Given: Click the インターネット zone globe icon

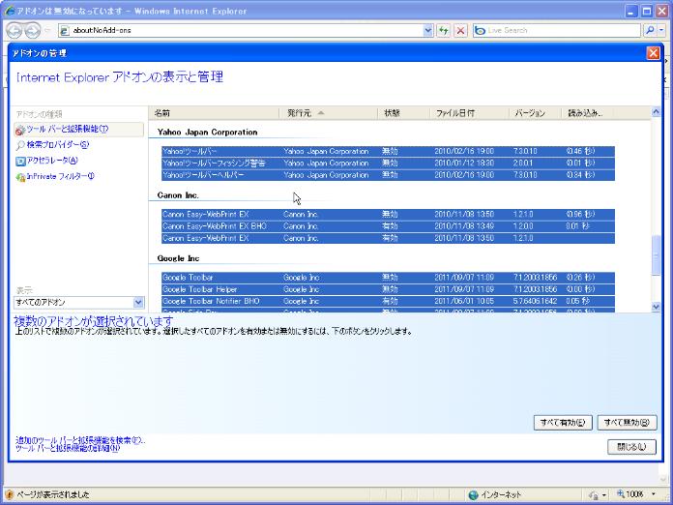Looking at the screenshot, I should point(473,494).
